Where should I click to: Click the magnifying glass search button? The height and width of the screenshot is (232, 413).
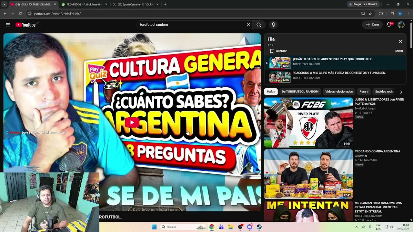click(259, 25)
